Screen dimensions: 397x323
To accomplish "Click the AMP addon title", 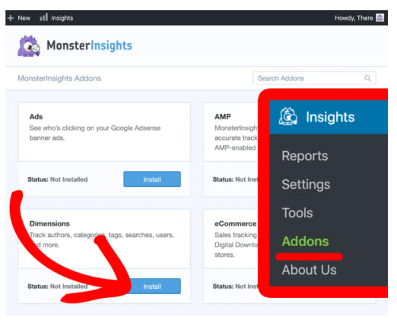I will pyautogui.click(x=223, y=117).
